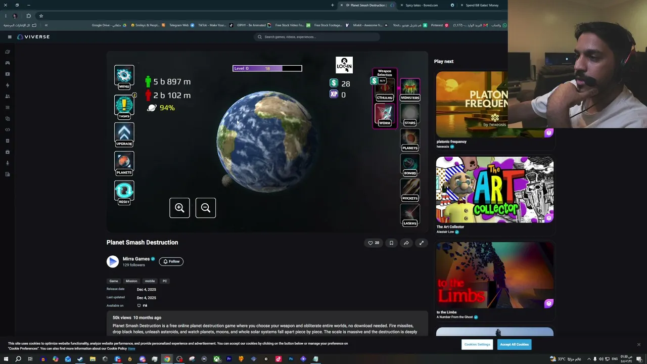Follow Mirra Games
The height and width of the screenshot is (364, 647).
point(171,261)
